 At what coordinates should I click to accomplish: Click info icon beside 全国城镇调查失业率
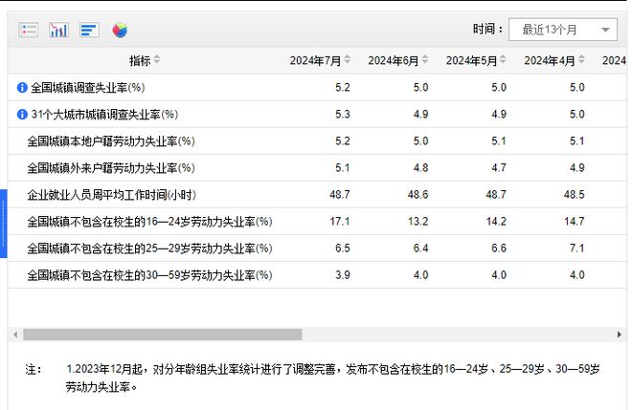[22, 87]
